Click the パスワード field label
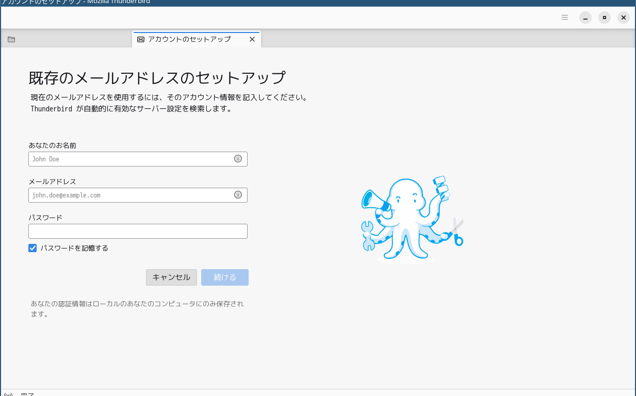Screen dimensions: 636x396 click(x=45, y=218)
